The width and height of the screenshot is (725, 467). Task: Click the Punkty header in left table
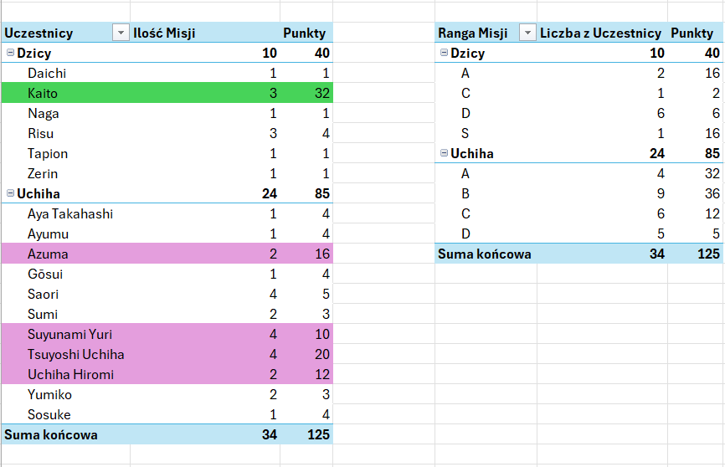(304, 33)
